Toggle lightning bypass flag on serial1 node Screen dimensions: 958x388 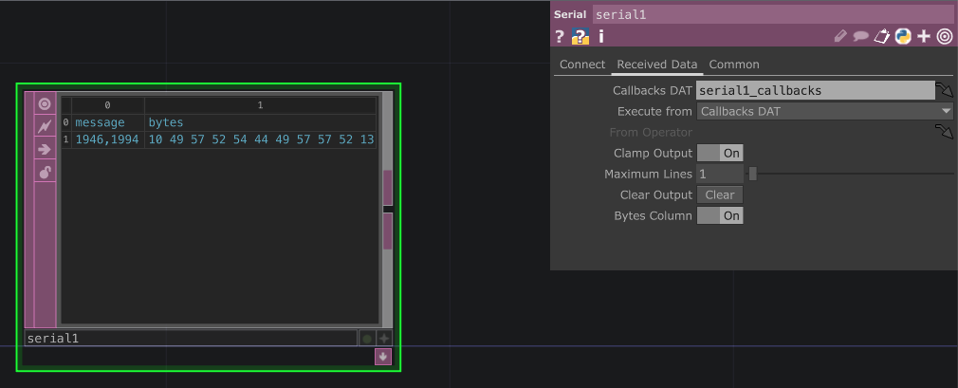tap(45, 126)
